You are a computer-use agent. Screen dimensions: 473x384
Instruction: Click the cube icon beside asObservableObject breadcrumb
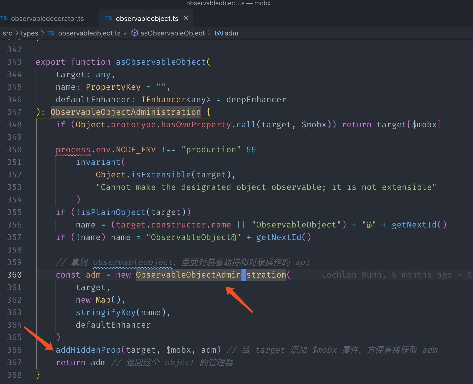click(134, 33)
